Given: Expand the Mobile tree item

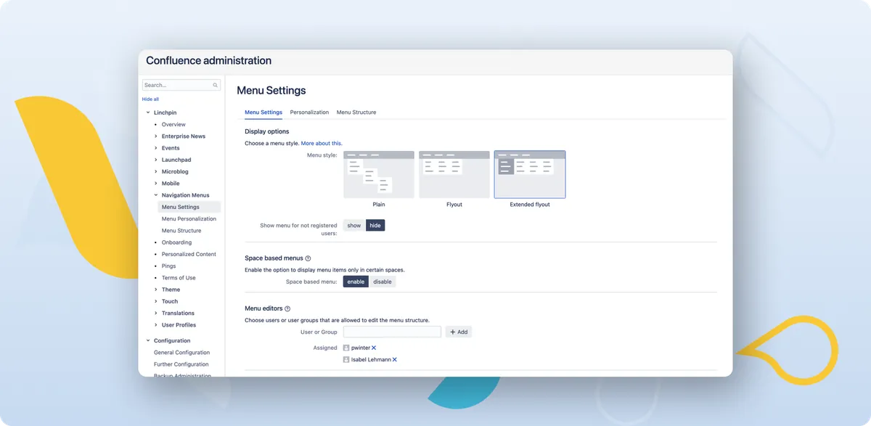Looking at the screenshot, I should [156, 184].
